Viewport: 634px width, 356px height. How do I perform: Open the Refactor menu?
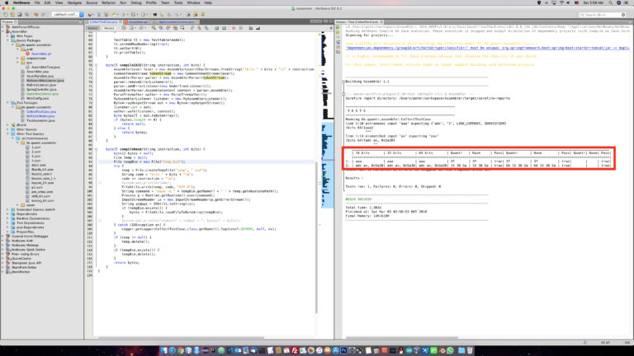[108, 2]
